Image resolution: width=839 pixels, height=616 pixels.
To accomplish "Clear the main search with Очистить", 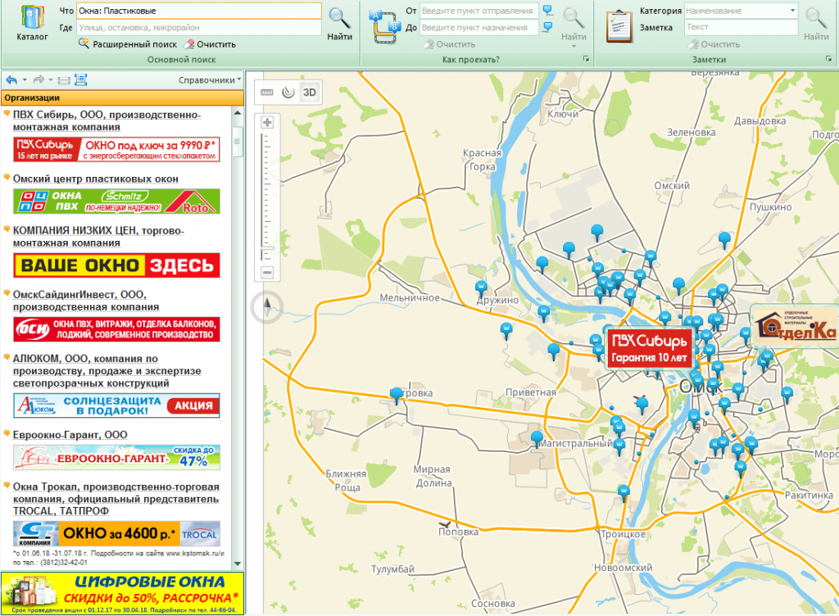I will [x=210, y=44].
